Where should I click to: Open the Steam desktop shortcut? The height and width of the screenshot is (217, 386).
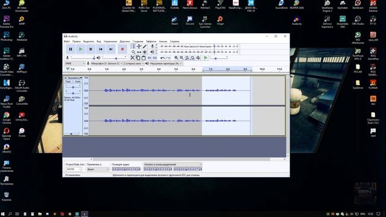click(x=174, y=20)
